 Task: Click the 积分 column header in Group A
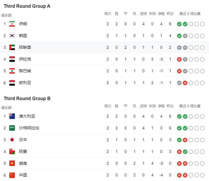point(170,14)
